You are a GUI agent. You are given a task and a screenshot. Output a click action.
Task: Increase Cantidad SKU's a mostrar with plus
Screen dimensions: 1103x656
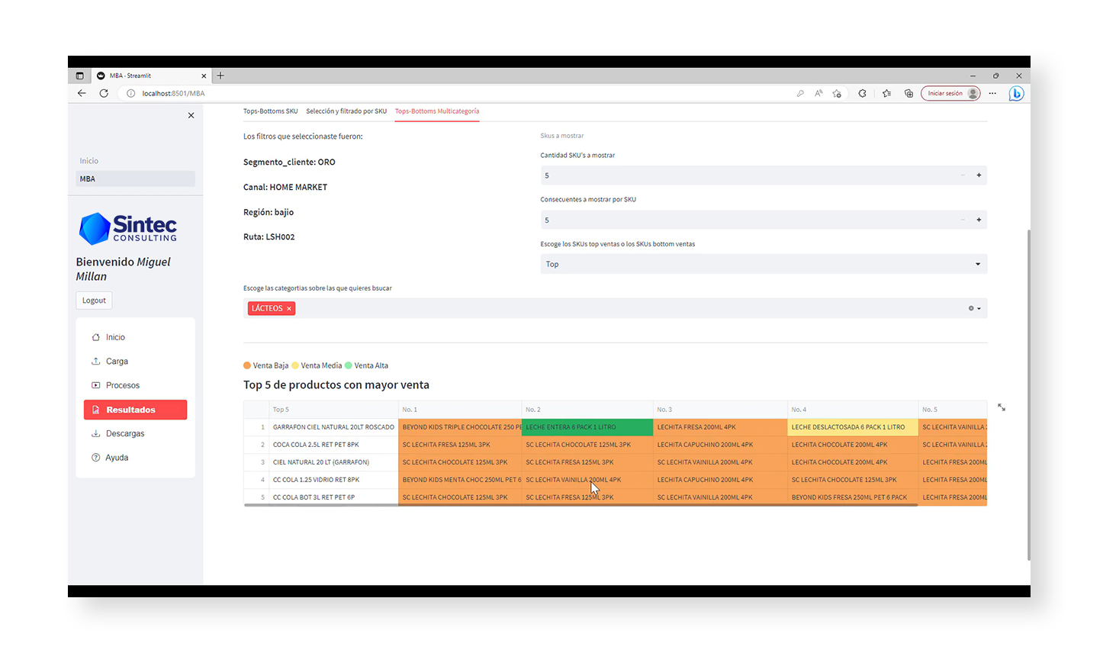click(979, 175)
